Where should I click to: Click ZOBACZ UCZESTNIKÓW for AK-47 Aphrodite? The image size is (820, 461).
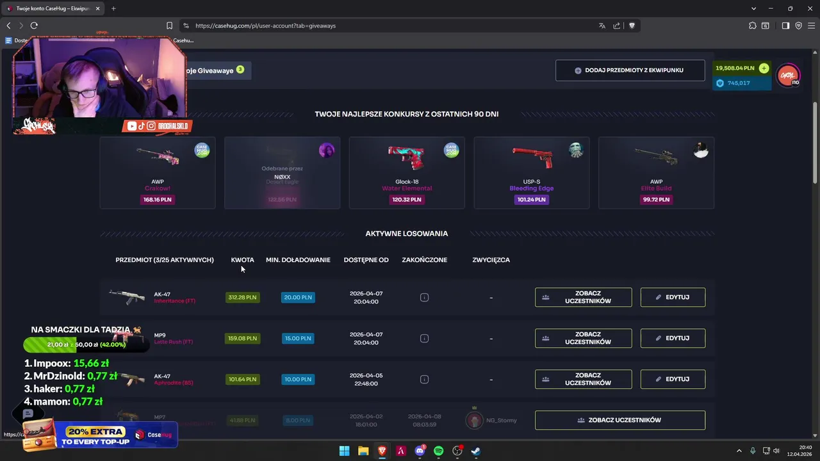583,379
